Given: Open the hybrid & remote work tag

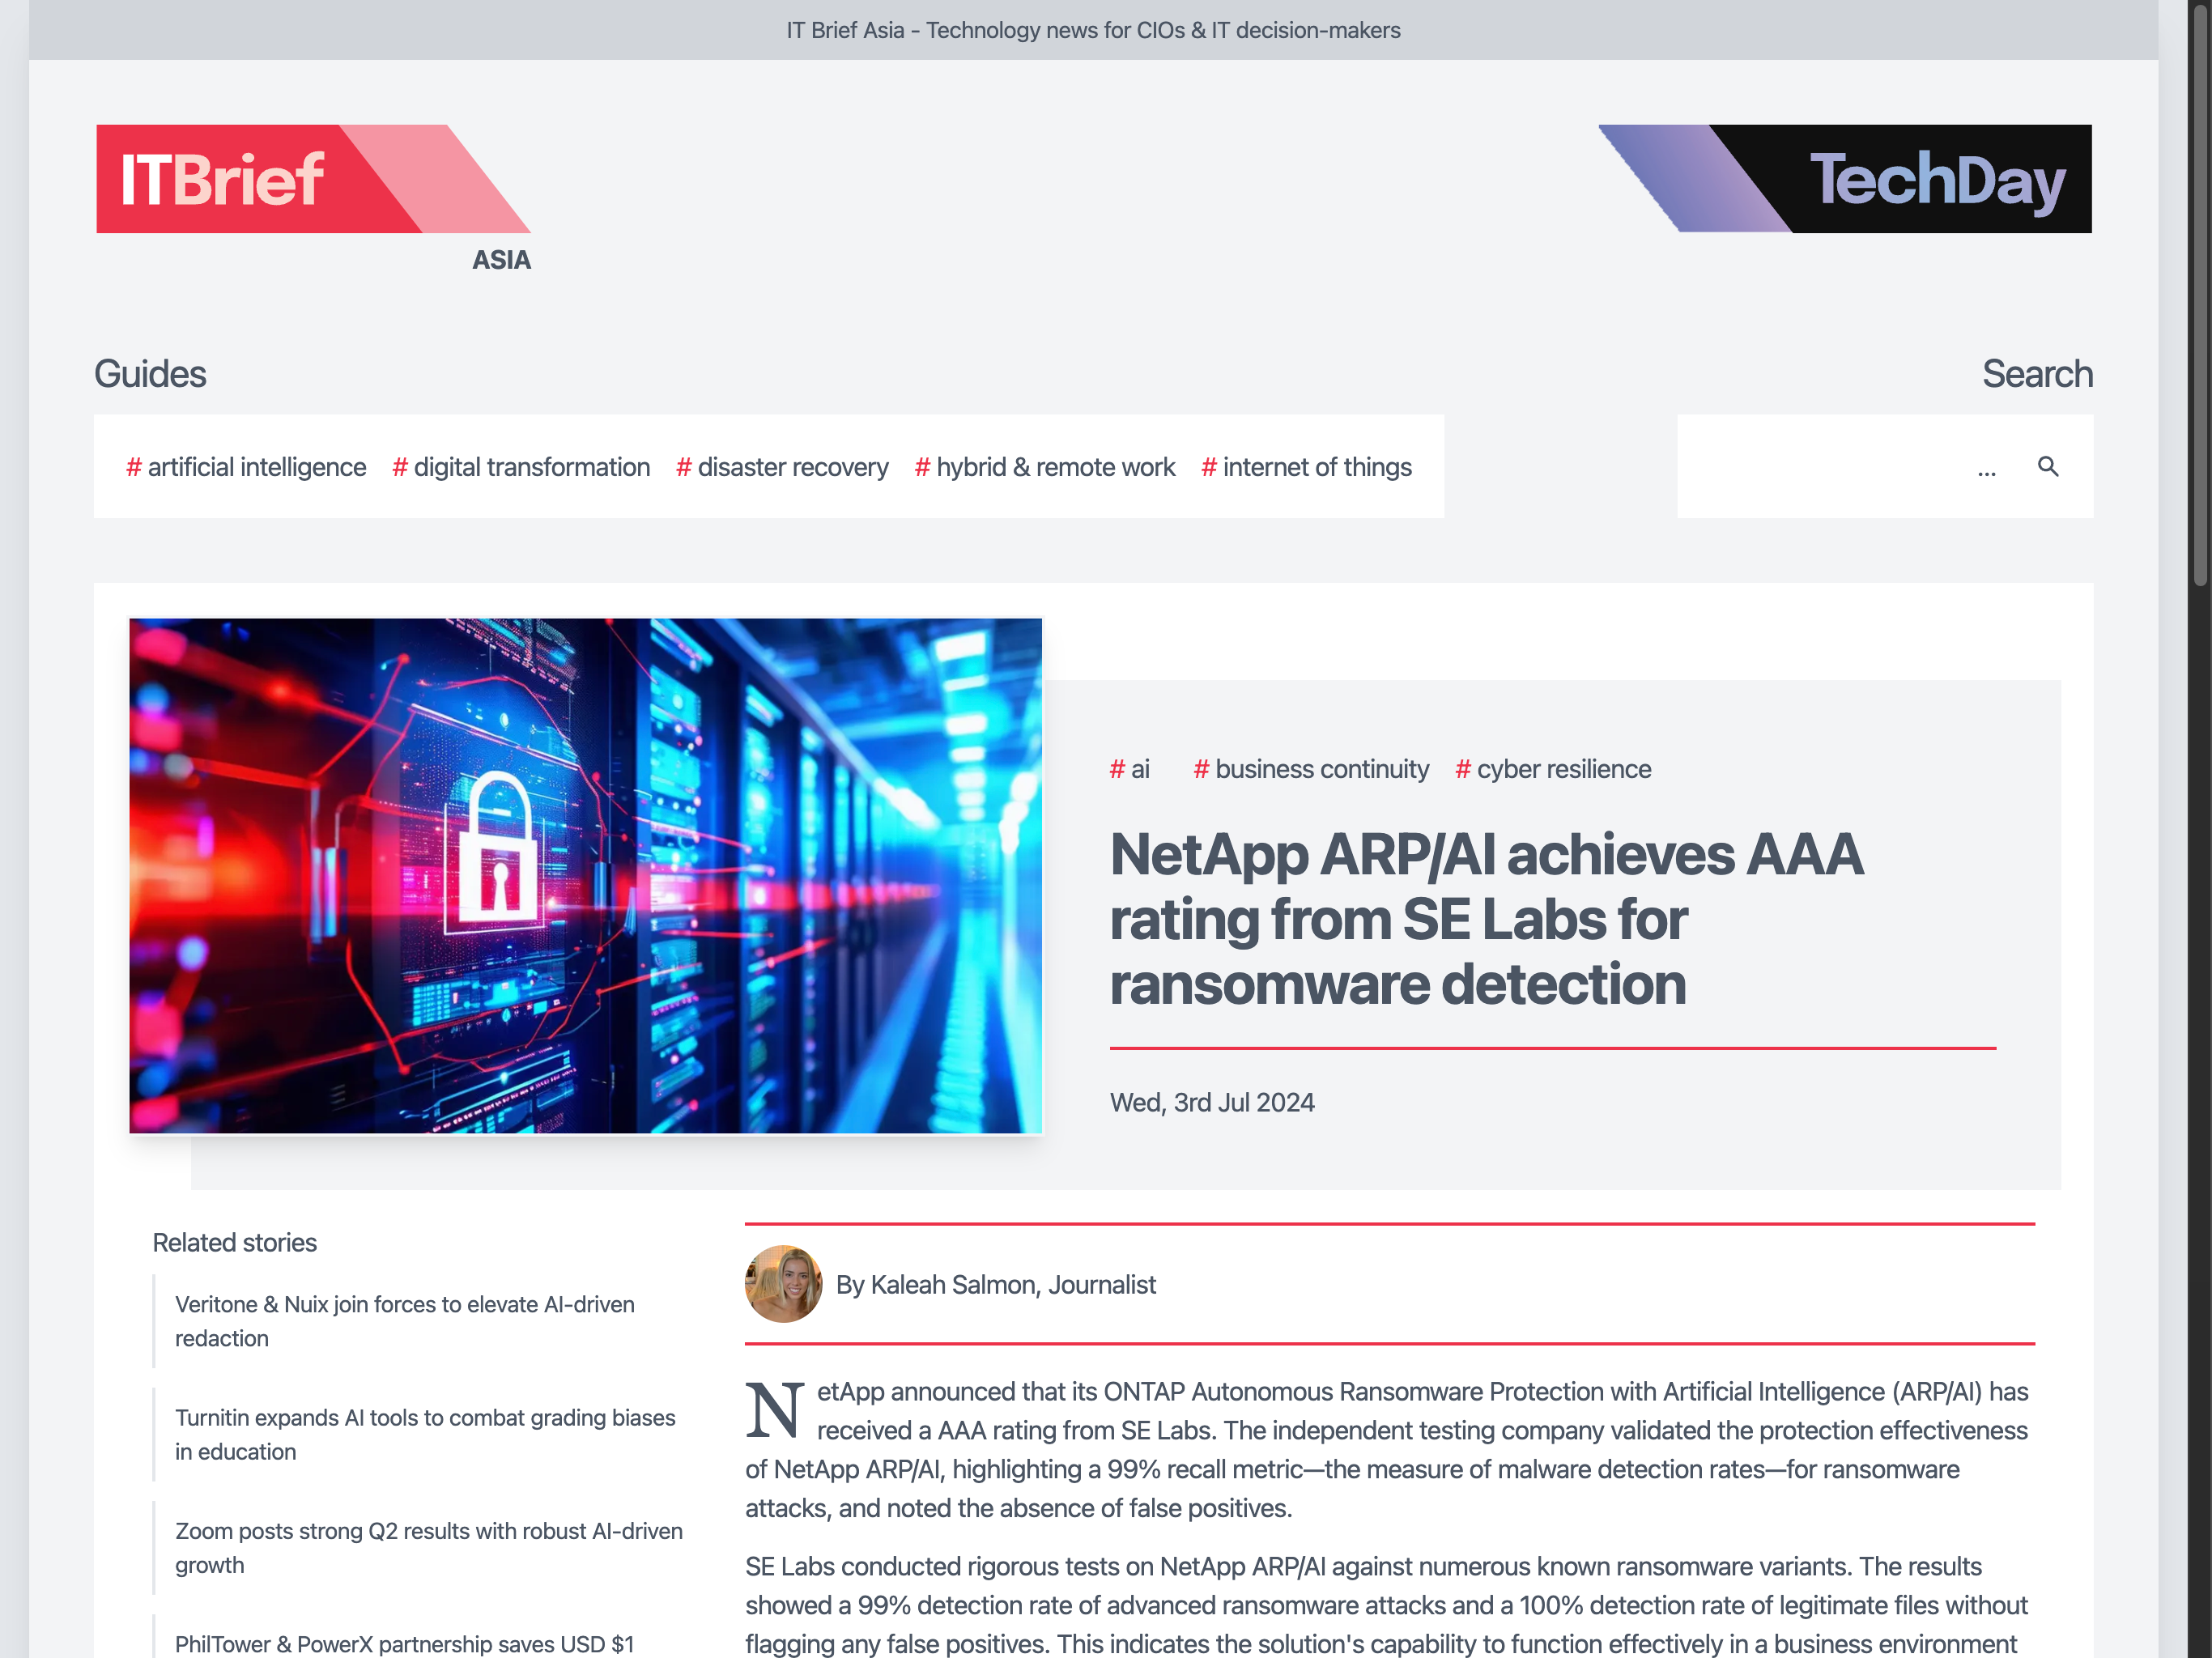Looking at the screenshot, I should [x=1045, y=467].
